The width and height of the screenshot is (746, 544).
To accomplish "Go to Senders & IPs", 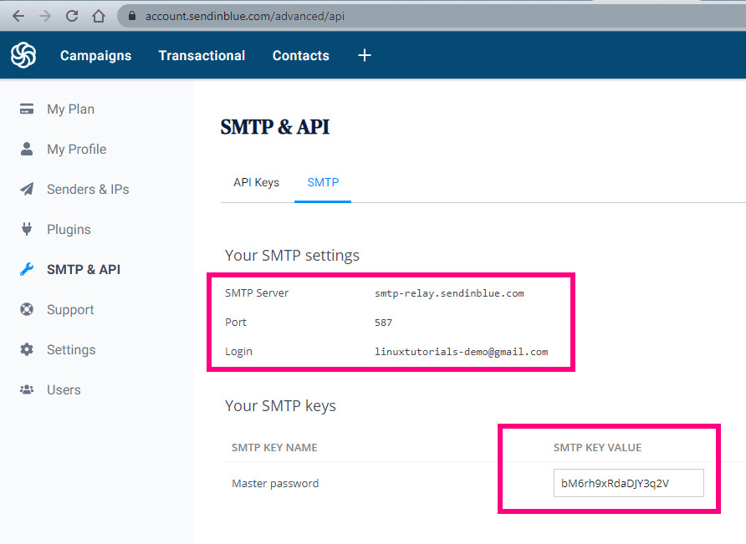I will [88, 189].
